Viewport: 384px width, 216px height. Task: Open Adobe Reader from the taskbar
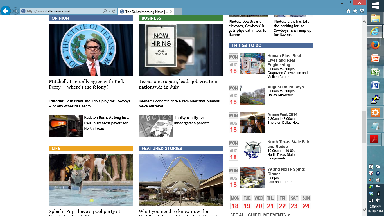[374, 139]
